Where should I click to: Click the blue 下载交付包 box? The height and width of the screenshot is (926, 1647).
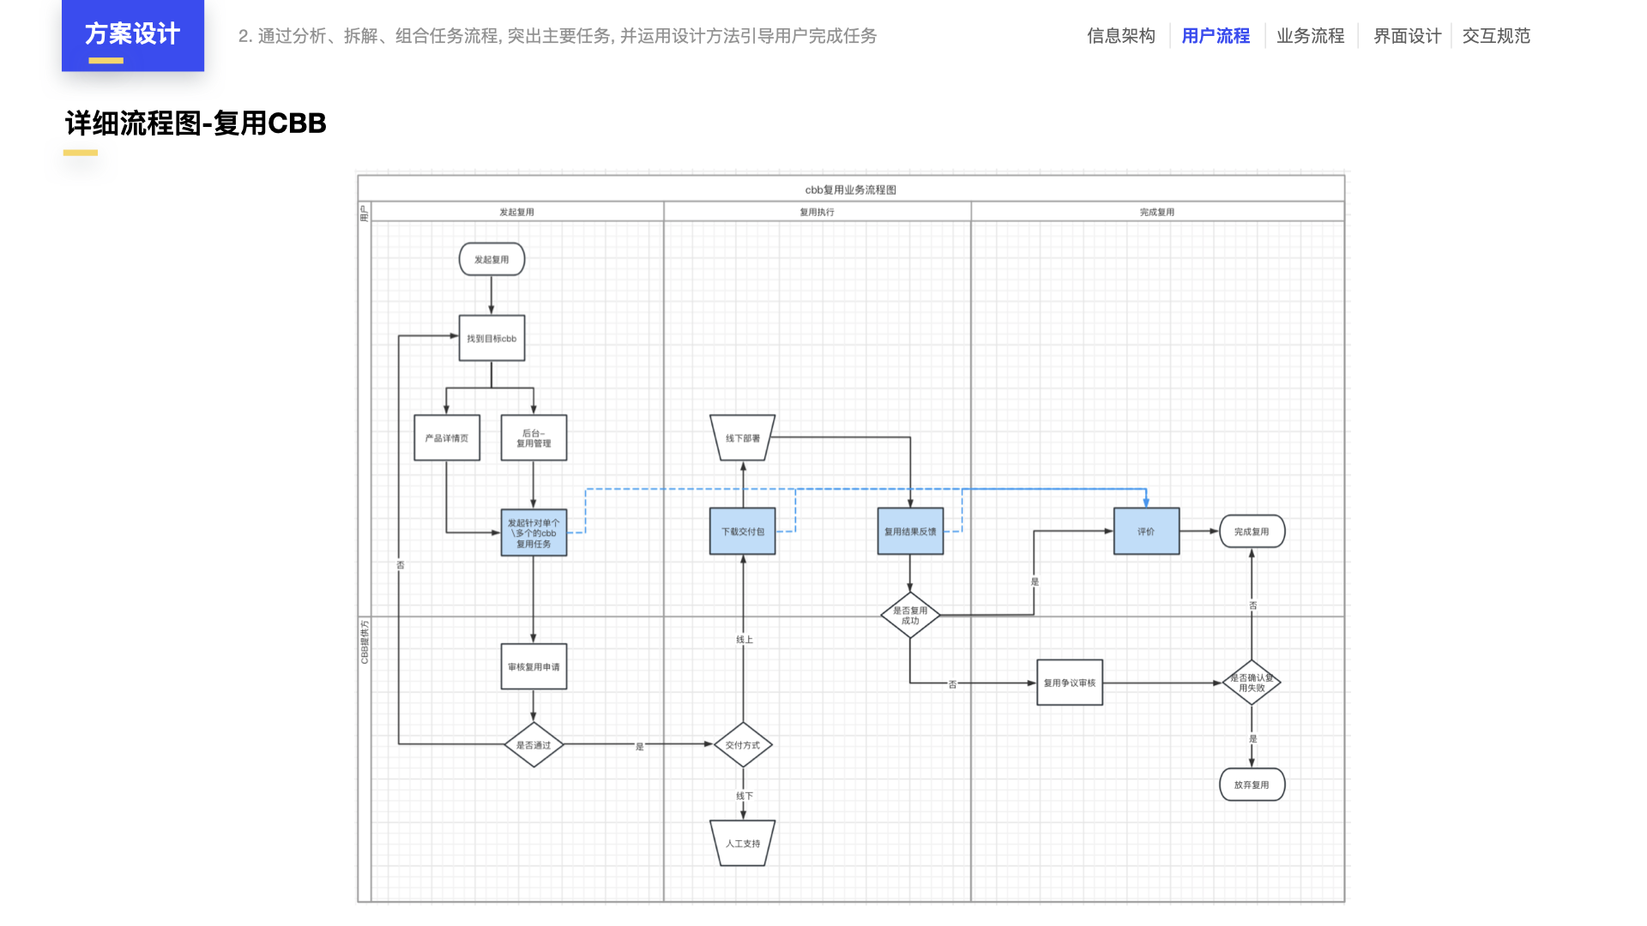click(x=743, y=532)
